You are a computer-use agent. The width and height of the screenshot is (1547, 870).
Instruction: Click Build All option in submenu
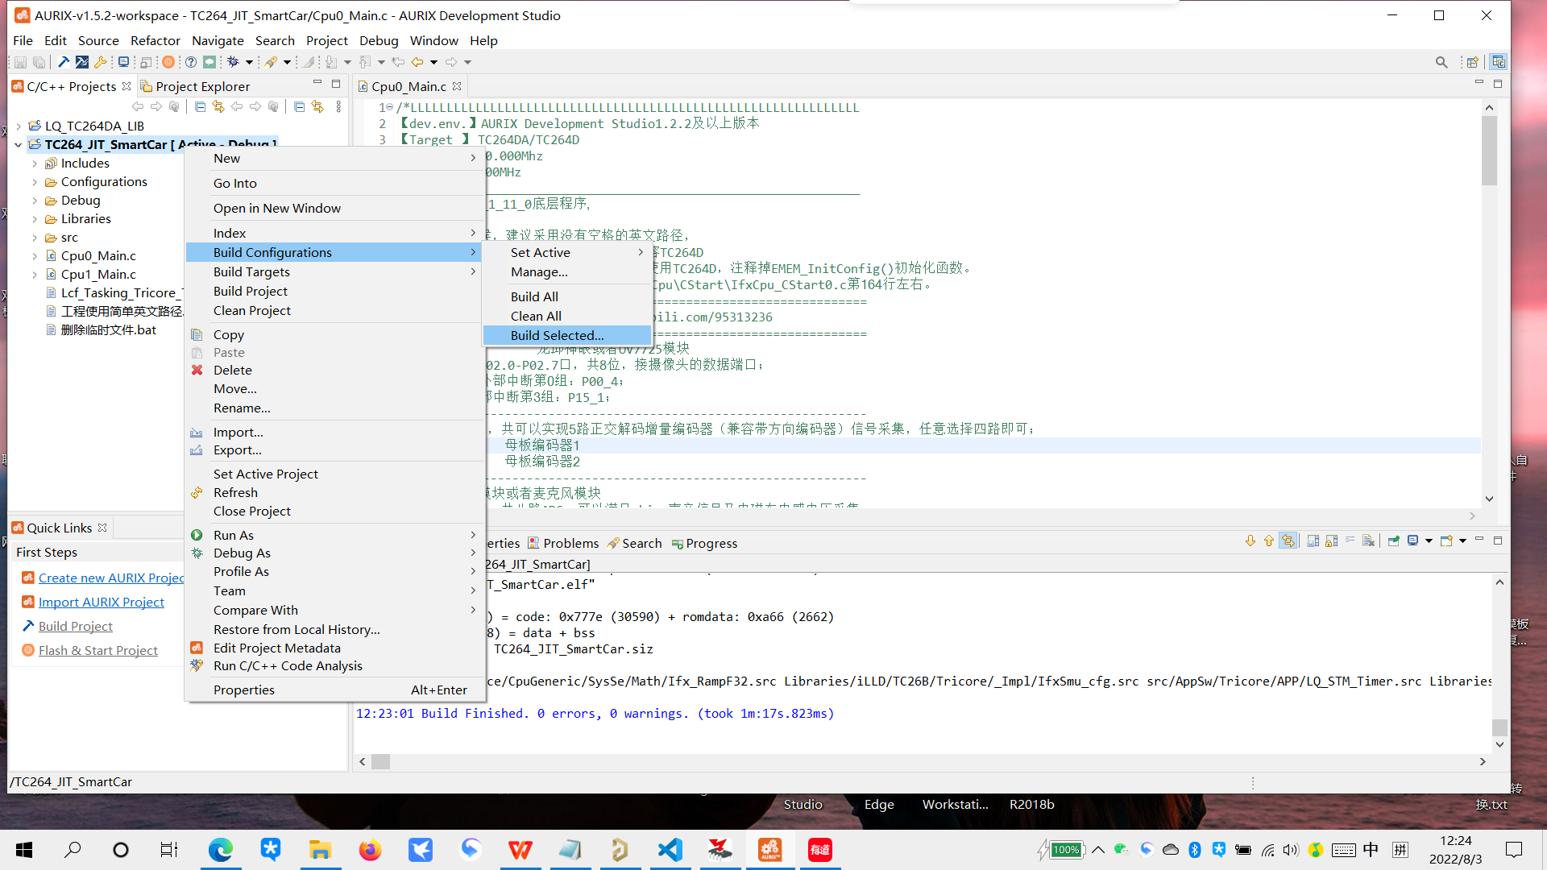534,296
